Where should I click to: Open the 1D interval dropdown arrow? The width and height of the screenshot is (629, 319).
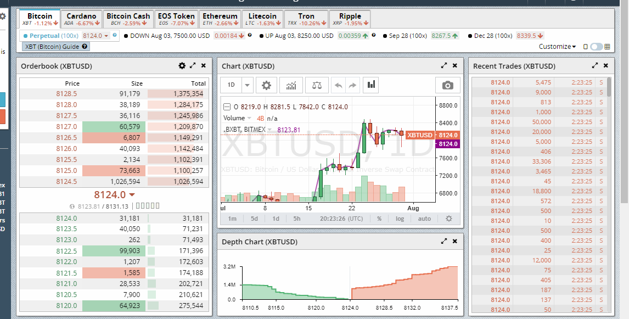[x=247, y=85]
